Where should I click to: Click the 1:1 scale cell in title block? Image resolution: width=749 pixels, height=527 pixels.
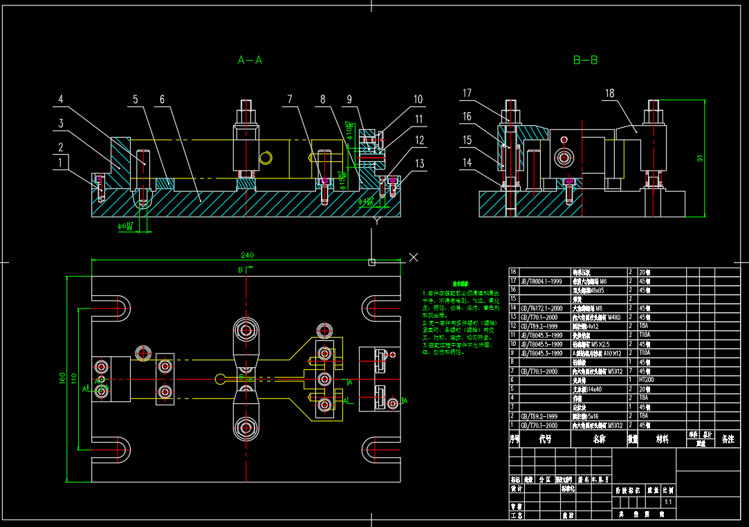click(667, 501)
